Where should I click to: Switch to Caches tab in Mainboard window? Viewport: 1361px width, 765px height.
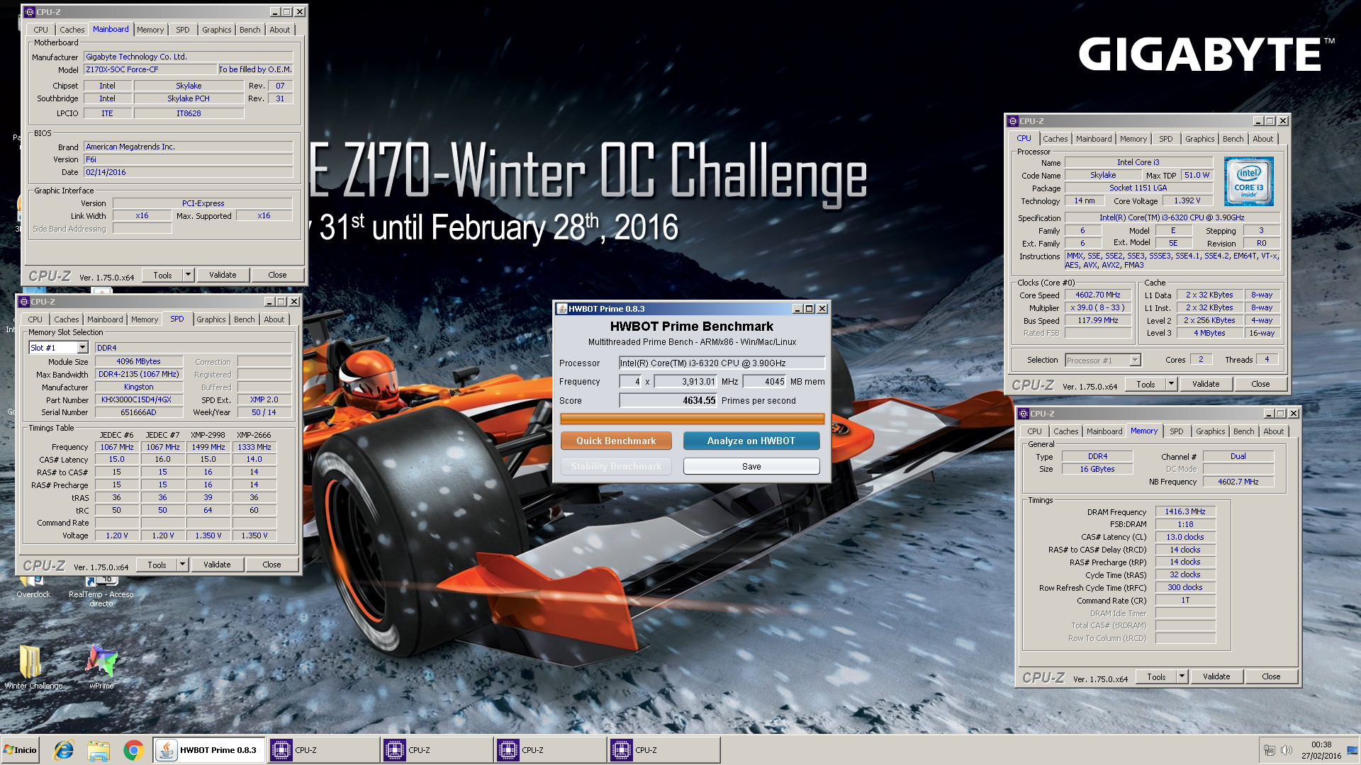tap(72, 30)
